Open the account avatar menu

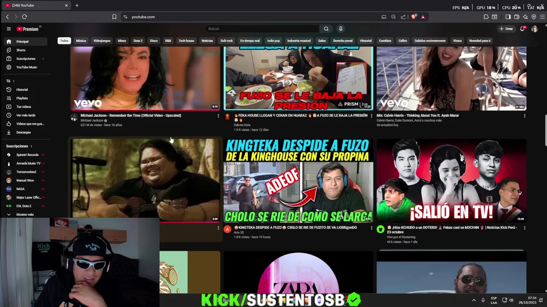pos(535,29)
